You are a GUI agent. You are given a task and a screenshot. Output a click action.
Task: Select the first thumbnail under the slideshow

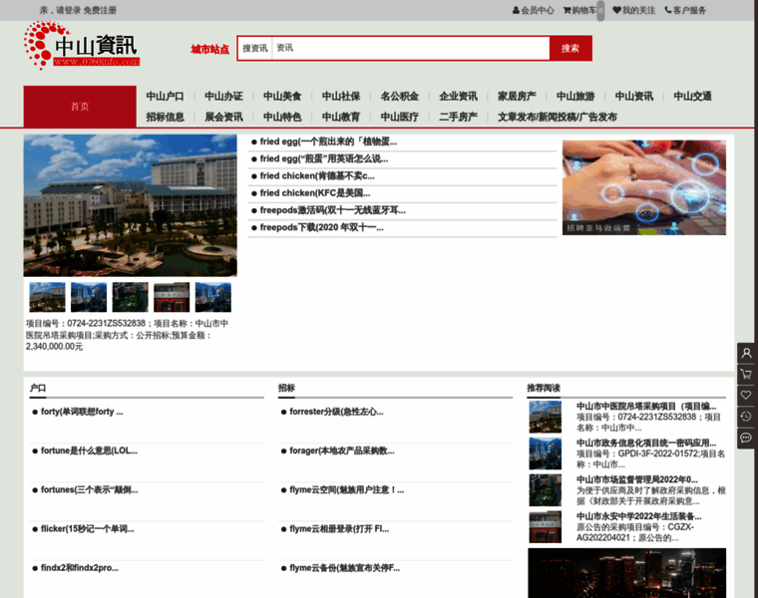48,297
